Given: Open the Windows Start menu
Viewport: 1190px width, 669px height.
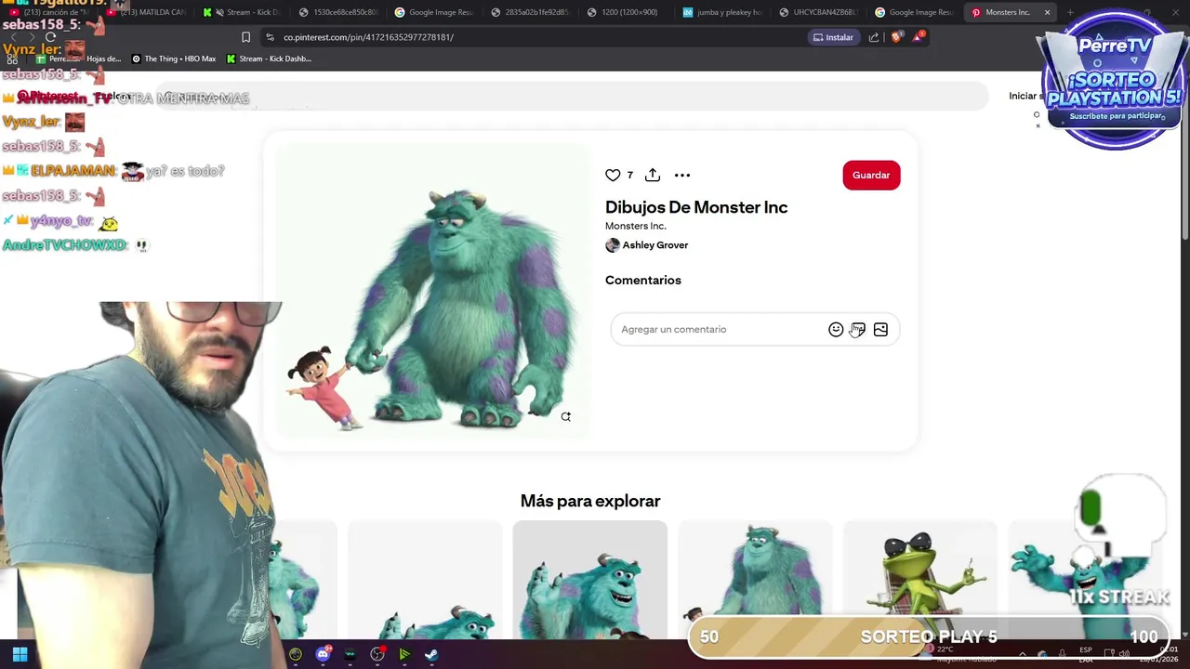Looking at the screenshot, I should (20, 654).
